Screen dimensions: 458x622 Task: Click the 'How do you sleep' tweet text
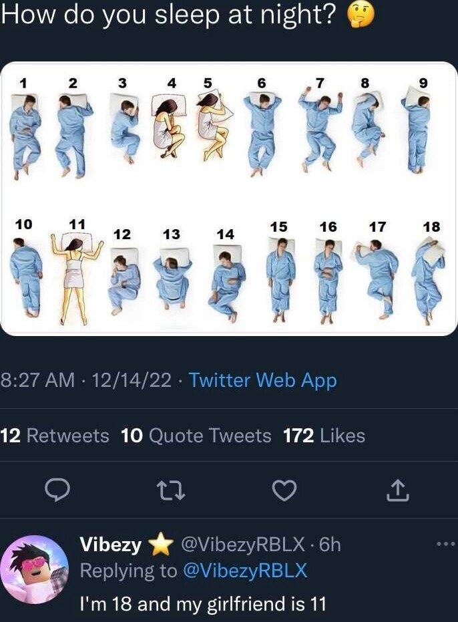pos(168,15)
